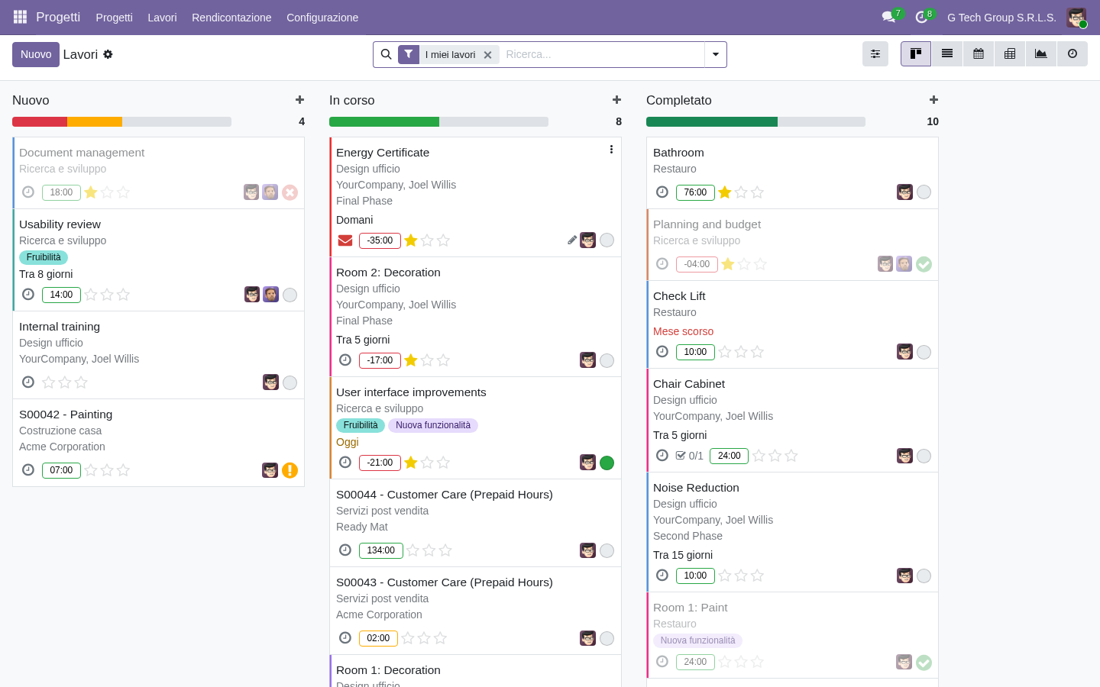The width and height of the screenshot is (1100, 687).
Task: Click green segment of In corso progress bar
Action: pos(384,122)
